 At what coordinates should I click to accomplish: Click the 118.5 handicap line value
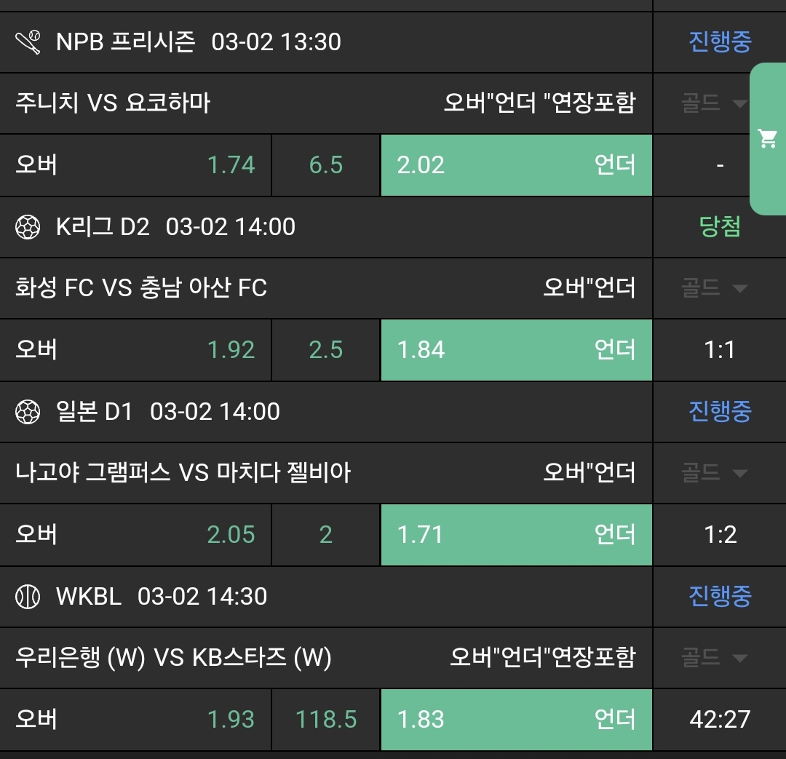pyautogui.click(x=326, y=720)
